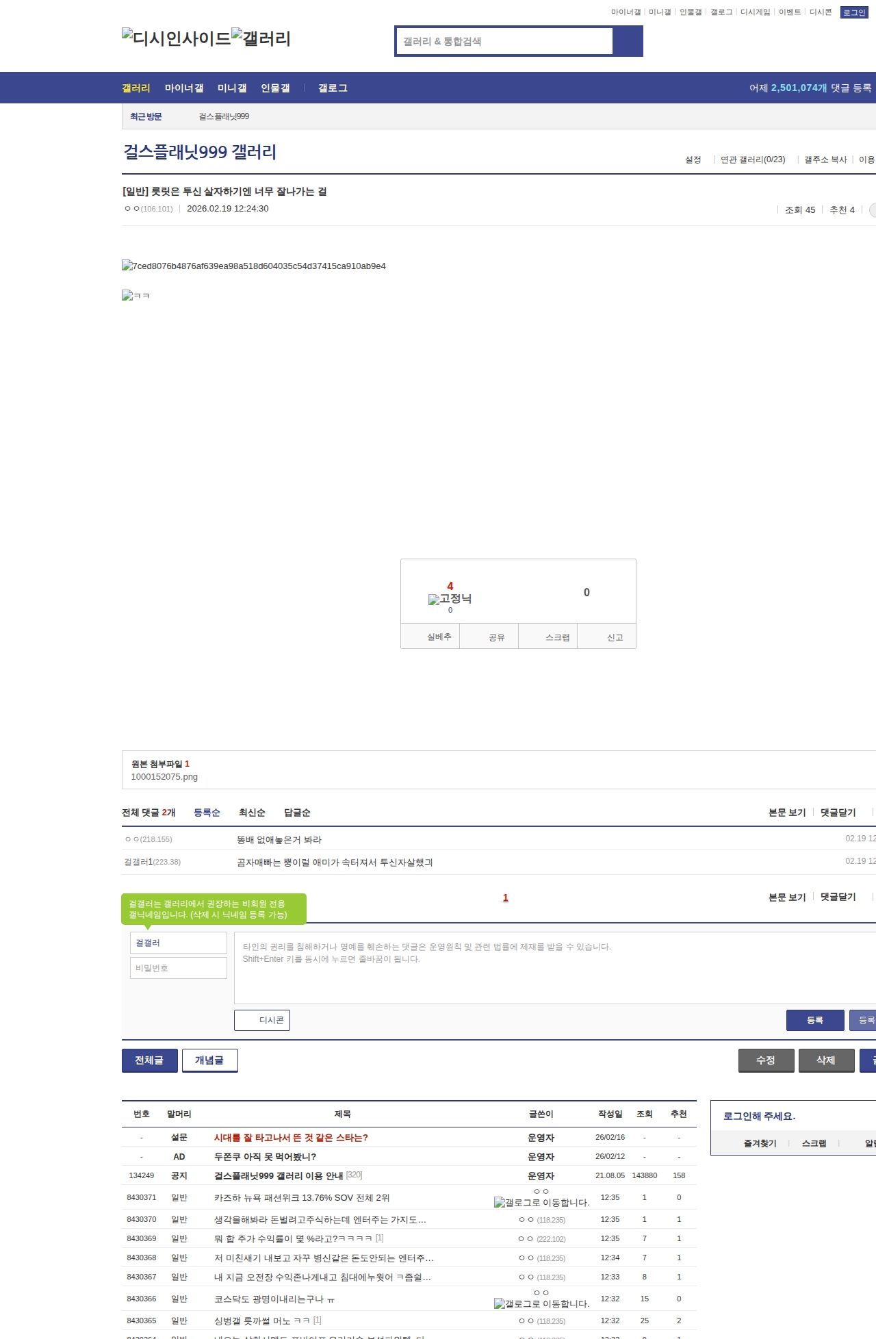Open notice 걸스플래닛999 갤러리 이용 안내
This screenshot has height=1339, width=876.
(x=279, y=1176)
